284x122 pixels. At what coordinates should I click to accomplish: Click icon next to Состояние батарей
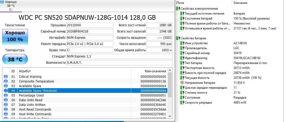tap(182, 18)
